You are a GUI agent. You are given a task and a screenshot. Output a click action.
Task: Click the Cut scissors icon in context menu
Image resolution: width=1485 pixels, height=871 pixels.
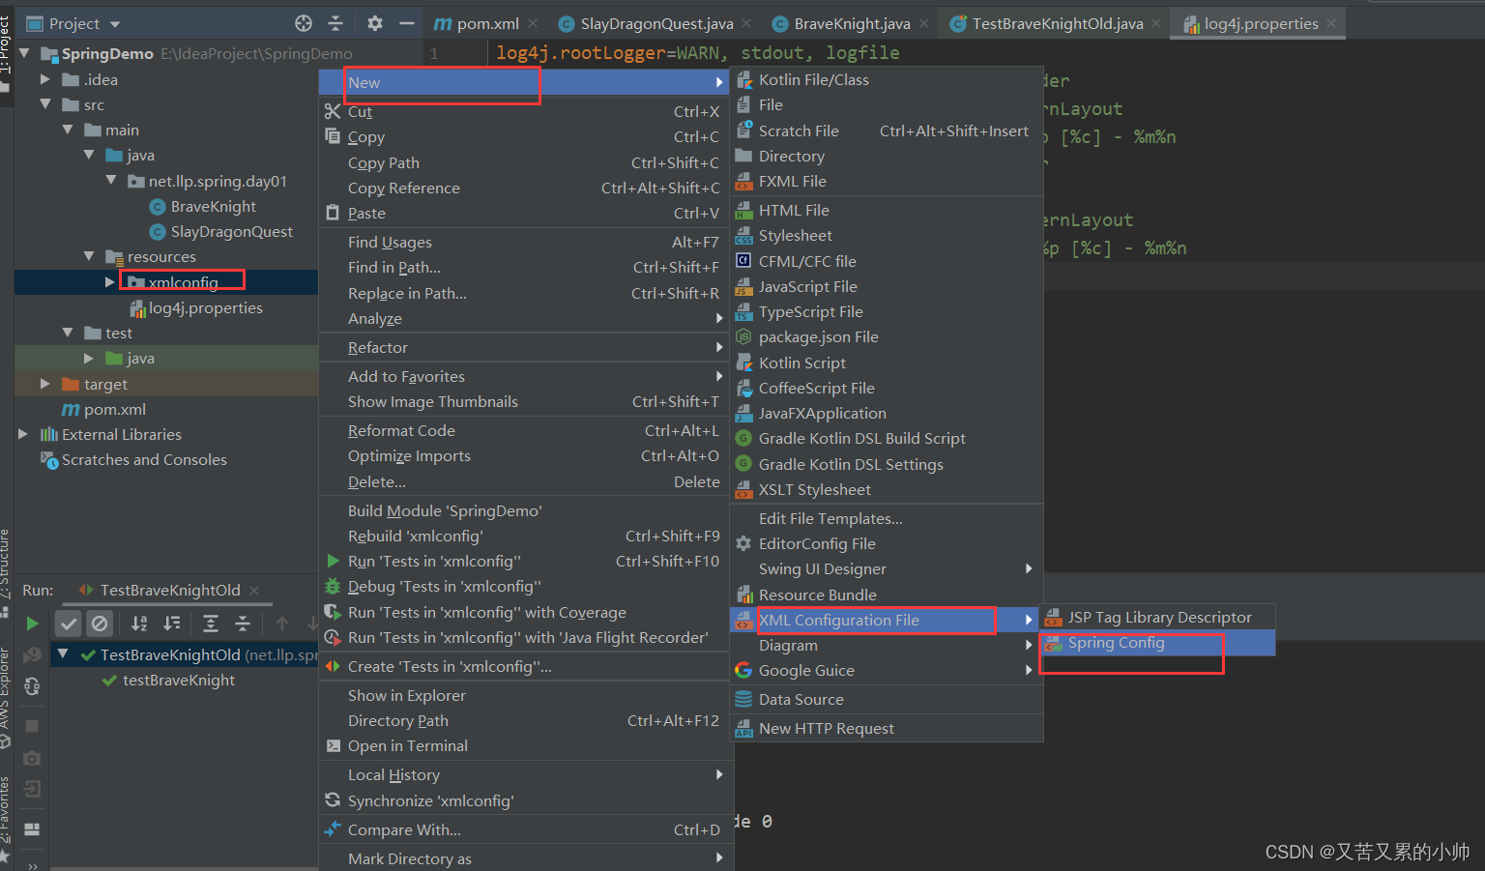coord(333,111)
